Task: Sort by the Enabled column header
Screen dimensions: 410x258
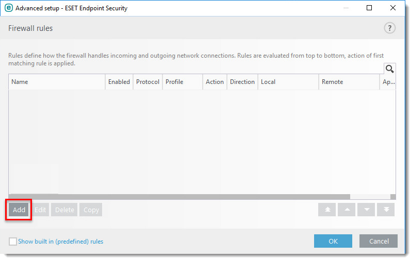Action: tap(119, 82)
